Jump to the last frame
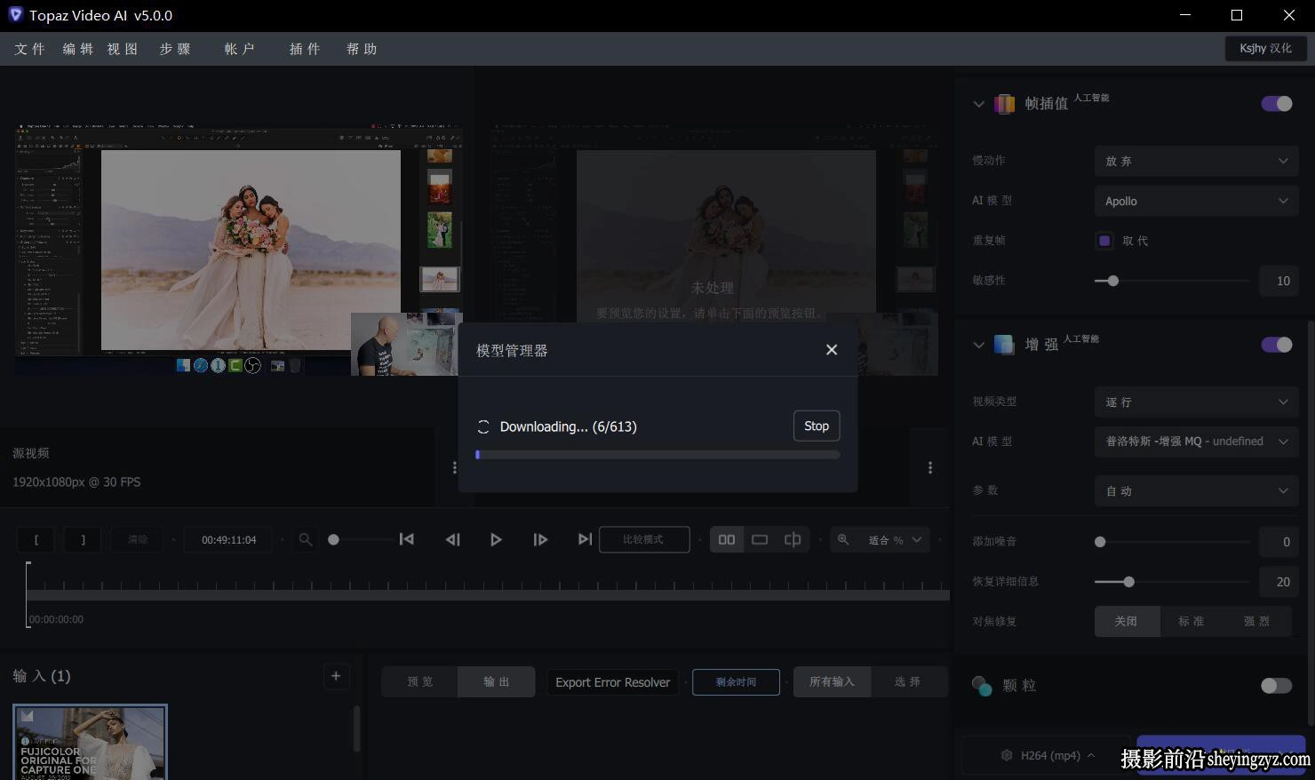 [585, 539]
